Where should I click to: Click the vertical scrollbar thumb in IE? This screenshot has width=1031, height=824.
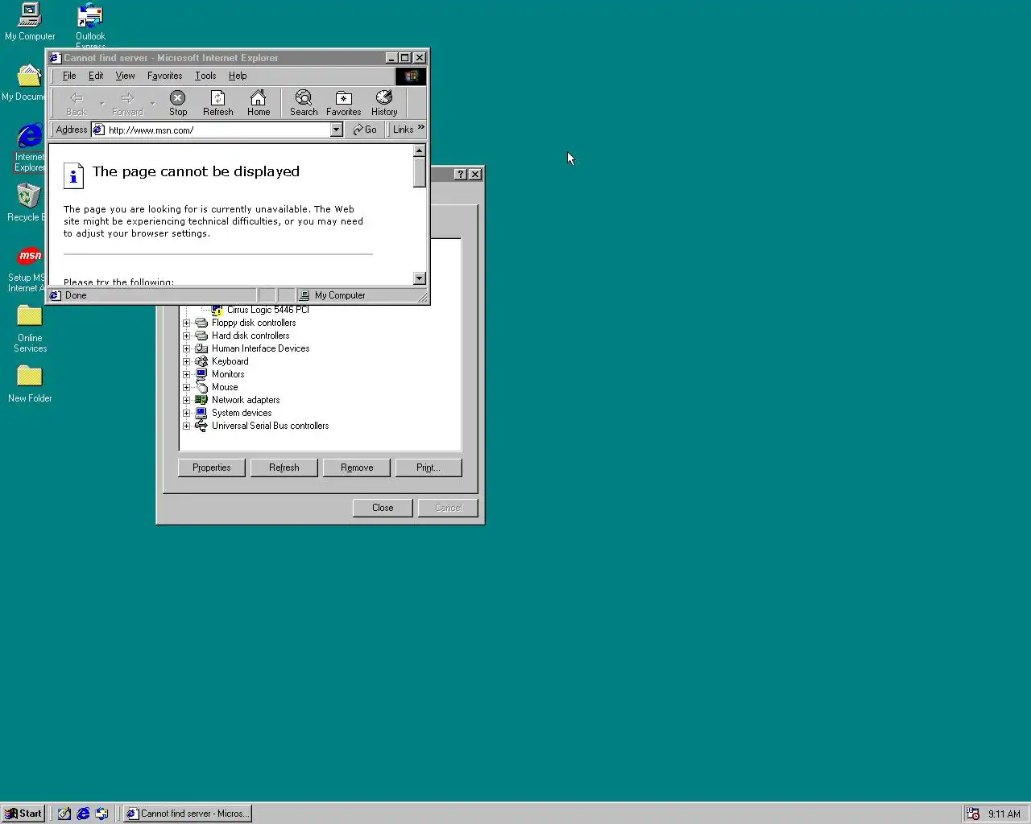pyautogui.click(x=419, y=172)
